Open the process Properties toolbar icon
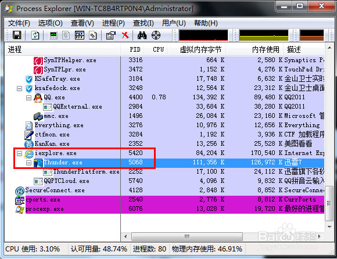The height and width of the screenshot is (259, 337). (x=111, y=35)
